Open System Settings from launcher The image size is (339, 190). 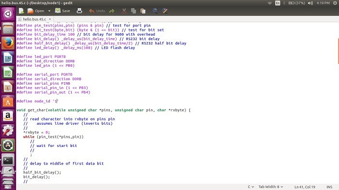click(8, 131)
